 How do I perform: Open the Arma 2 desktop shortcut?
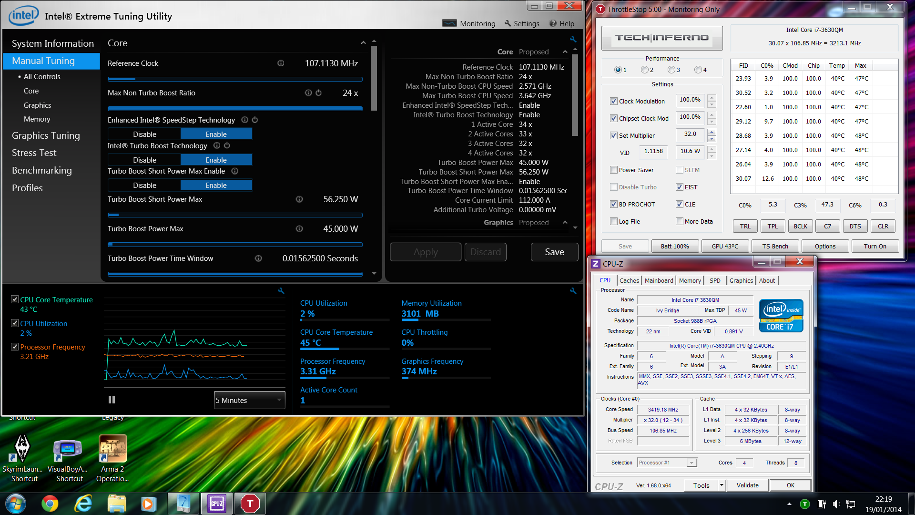click(112, 458)
